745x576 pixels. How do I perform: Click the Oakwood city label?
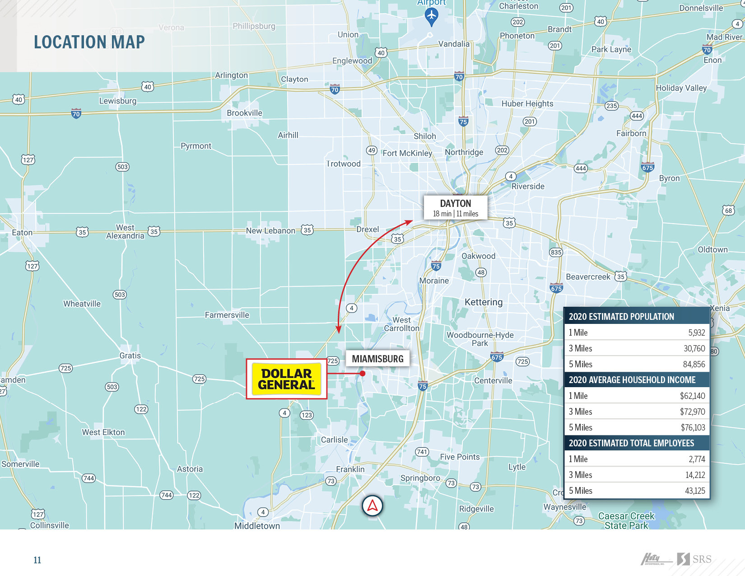478,256
